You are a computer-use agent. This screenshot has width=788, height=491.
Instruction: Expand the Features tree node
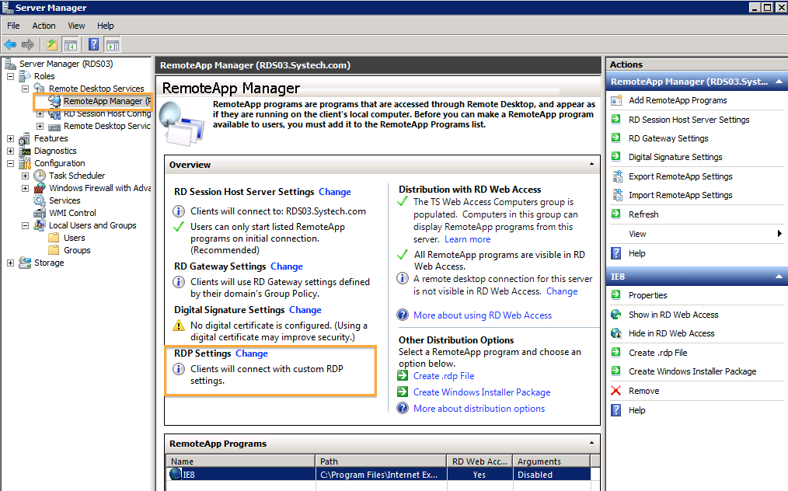pyautogui.click(x=11, y=139)
